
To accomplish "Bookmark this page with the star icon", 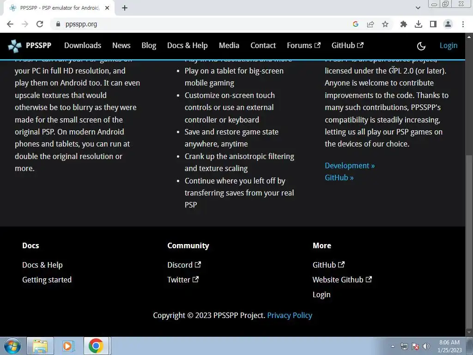I will pyautogui.click(x=385, y=24).
